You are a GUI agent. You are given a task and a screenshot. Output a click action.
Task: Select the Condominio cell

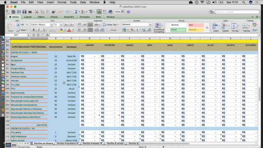(x=29, y=60)
